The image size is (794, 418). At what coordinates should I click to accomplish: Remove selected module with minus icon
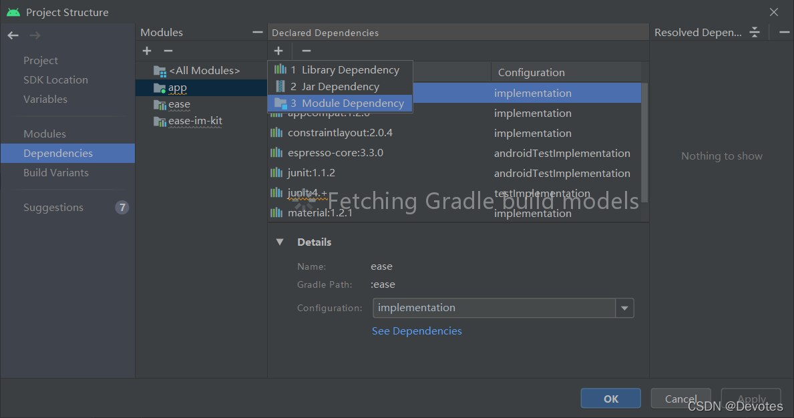(x=168, y=51)
